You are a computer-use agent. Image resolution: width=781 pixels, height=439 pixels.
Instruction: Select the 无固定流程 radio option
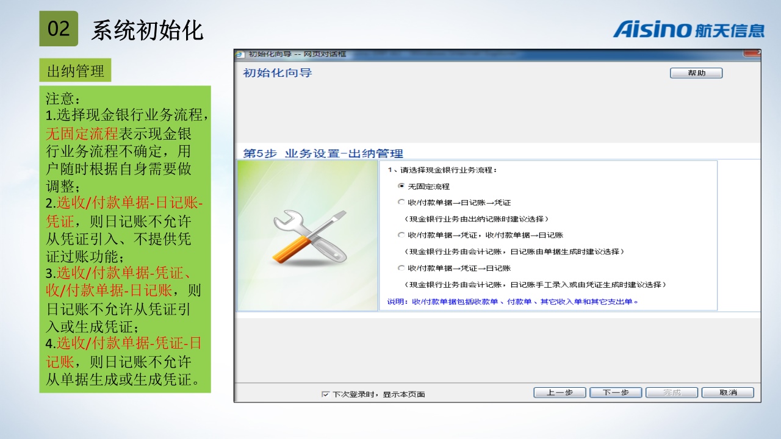click(401, 186)
